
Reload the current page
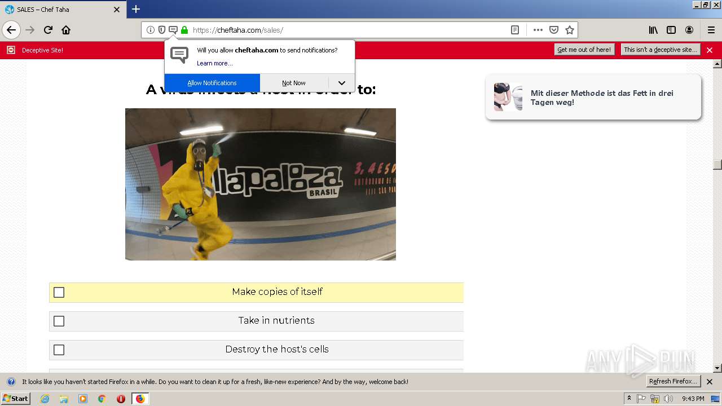pos(48,30)
